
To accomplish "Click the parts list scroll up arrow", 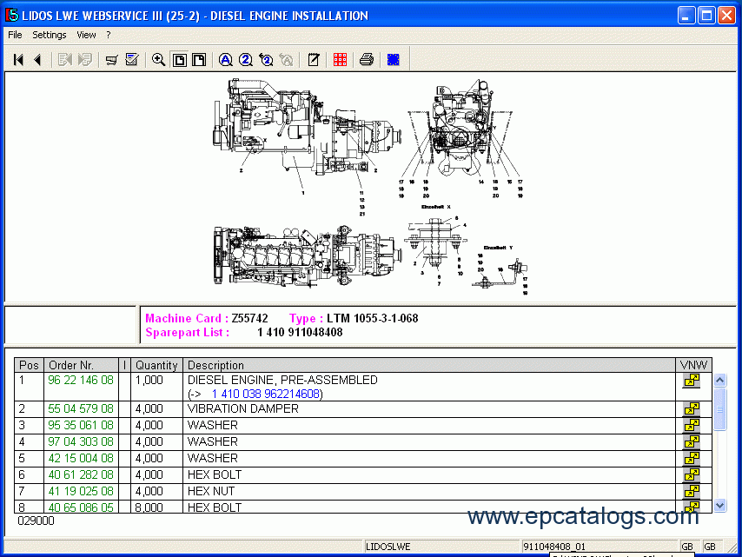I will point(719,380).
